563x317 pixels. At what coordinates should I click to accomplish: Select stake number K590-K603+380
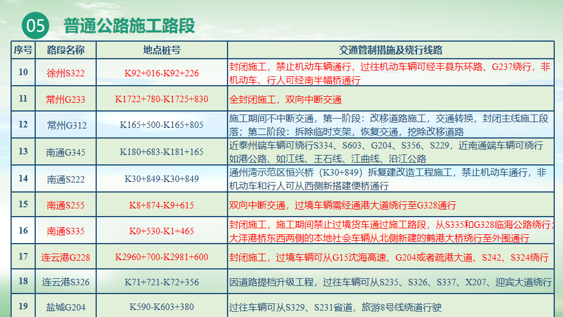(x=162, y=307)
